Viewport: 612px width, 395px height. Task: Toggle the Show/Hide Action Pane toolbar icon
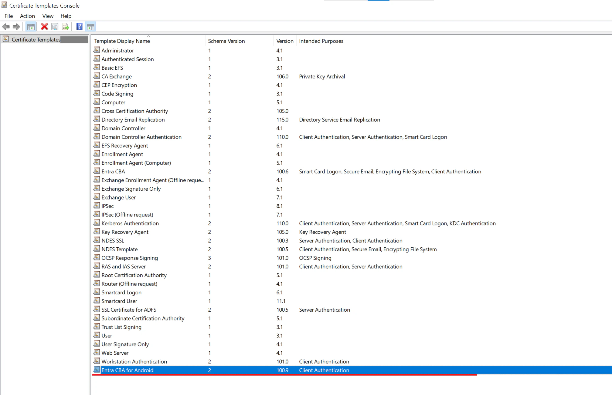pos(90,27)
